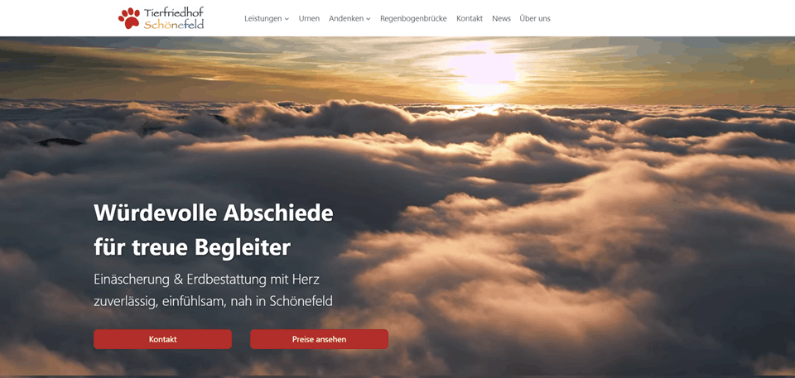Click the Tierfriedhof word in the logo
This screenshot has width=795, height=378.
coord(174,12)
